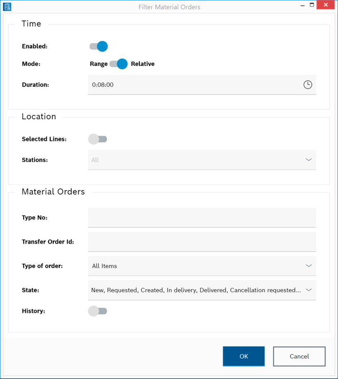This screenshot has height=379, width=338.
Task: Expand the Type of order dropdown
Action: (202, 266)
